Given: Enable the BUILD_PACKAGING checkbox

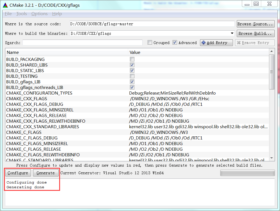Looking at the screenshot, I should [x=132, y=59].
